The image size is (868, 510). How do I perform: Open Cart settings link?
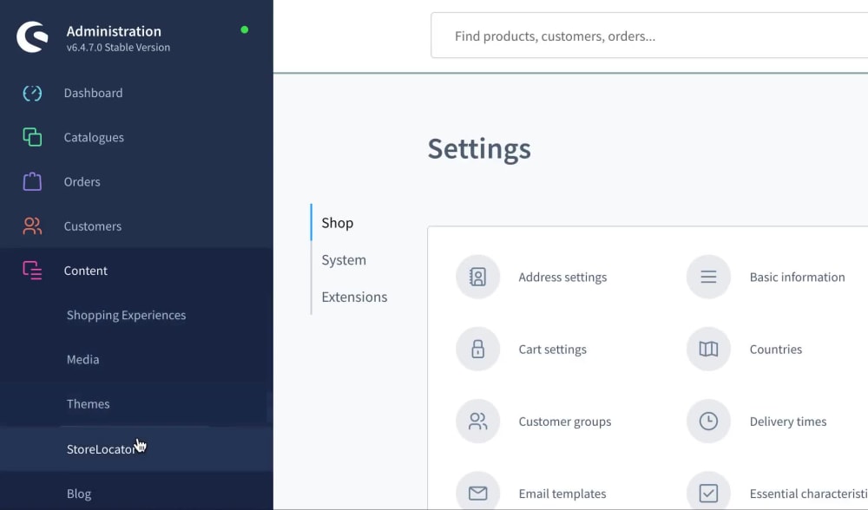click(552, 349)
